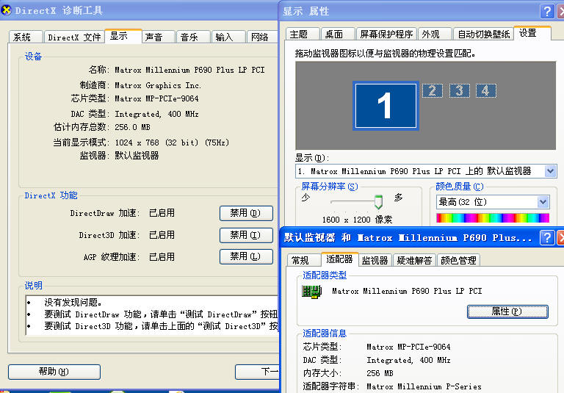Switch to 系统 tab in DirectX tool
This screenshot has height=393, width=564.
[26, 37]
